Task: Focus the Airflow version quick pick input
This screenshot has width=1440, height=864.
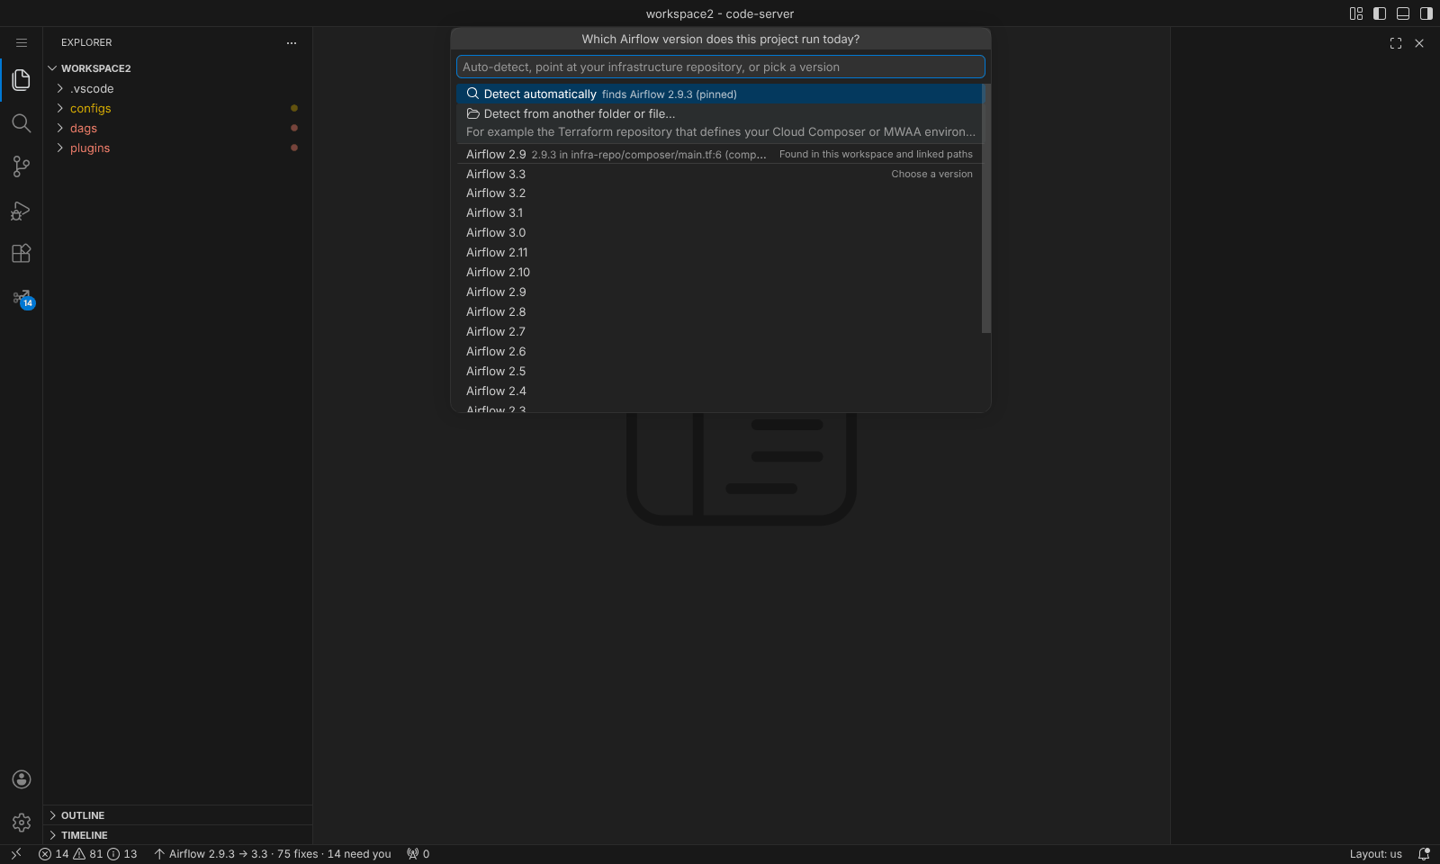Action: coord(720,67)
